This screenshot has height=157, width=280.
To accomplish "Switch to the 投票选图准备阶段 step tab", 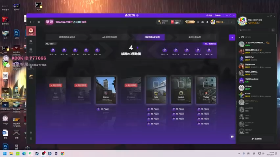I will click(x=67, y=37).
